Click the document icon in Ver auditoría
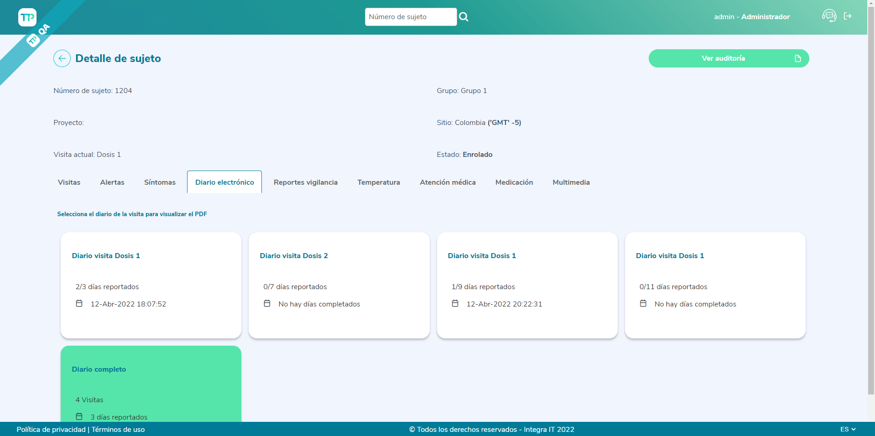The width and height of the screenshot is (875, 436). coord(797,58)
